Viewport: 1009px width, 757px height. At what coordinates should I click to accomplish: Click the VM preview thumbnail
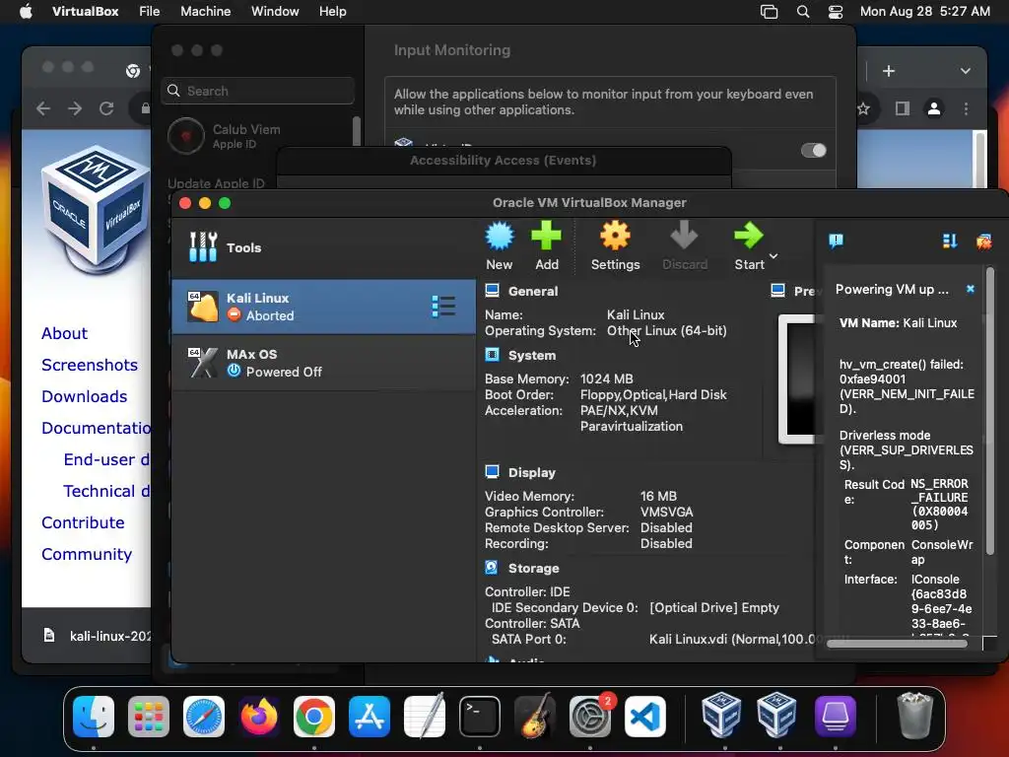798,379
